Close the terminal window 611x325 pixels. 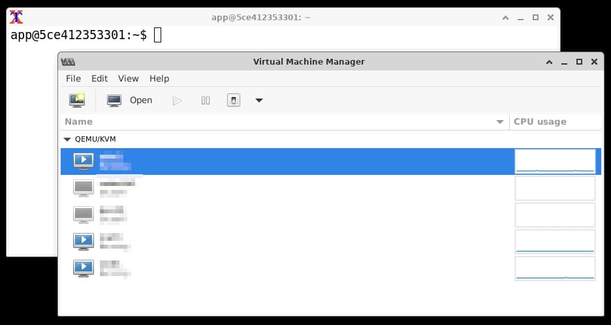(550, 17)
